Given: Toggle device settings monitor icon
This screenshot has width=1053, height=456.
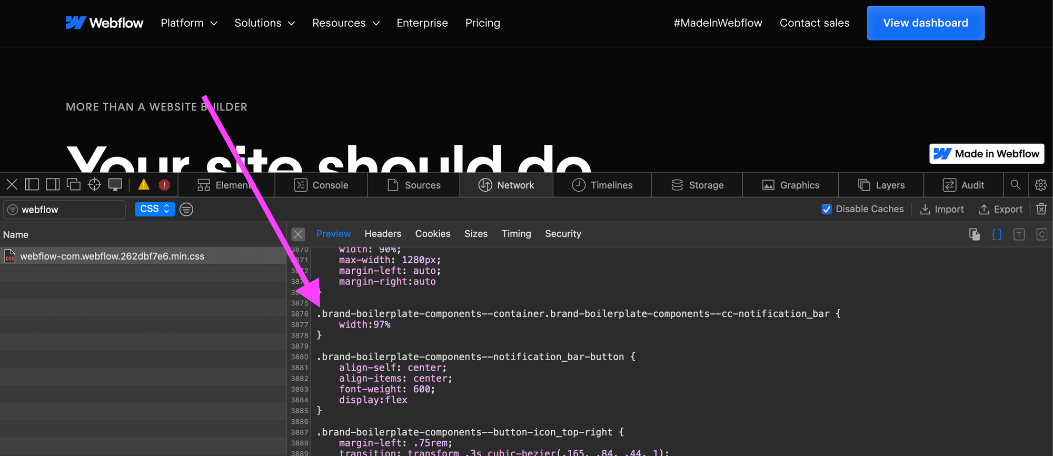Looking at the screenshot, I should coord(115,184).
